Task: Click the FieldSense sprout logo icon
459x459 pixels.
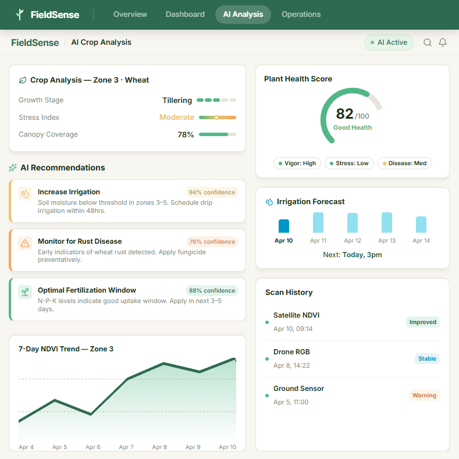Action: click(20, 14)
